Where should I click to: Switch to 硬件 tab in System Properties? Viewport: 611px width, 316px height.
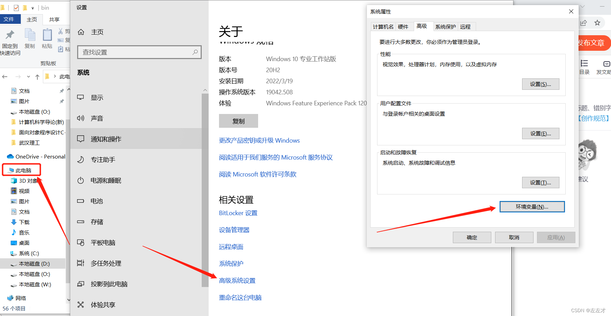coord(403,27)
